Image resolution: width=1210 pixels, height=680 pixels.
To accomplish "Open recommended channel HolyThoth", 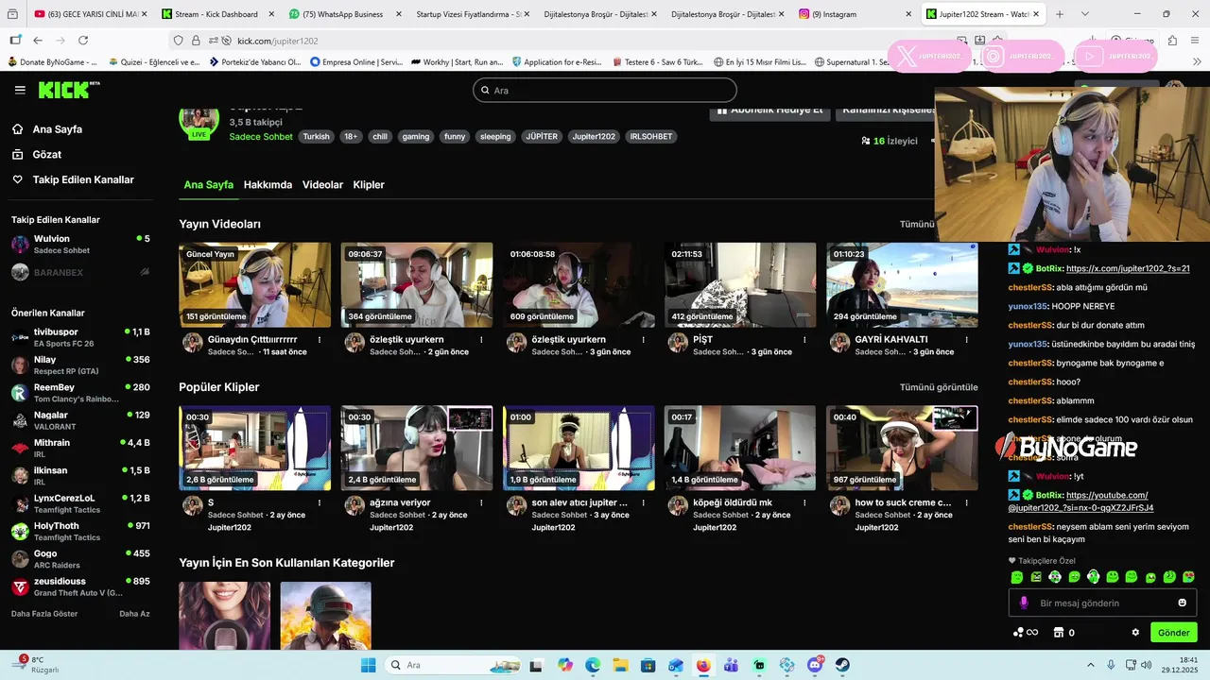I will tap(80, 531).
